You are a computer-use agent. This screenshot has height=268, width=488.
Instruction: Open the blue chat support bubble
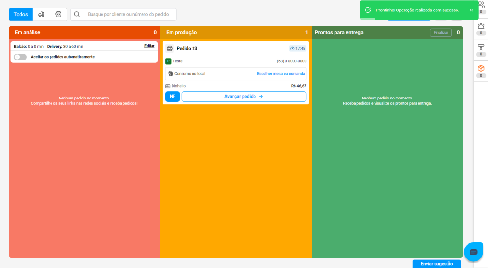tap(473, 252)
